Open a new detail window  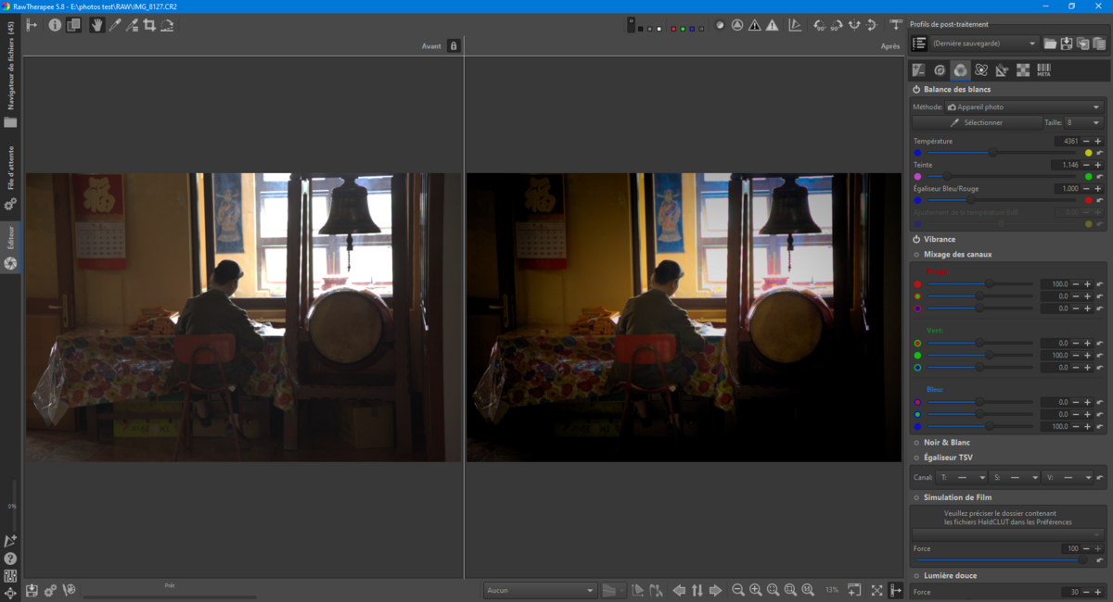pyautogui.click(x=854, y=590)
